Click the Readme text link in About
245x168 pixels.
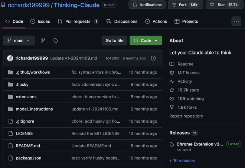click(186, 64)
